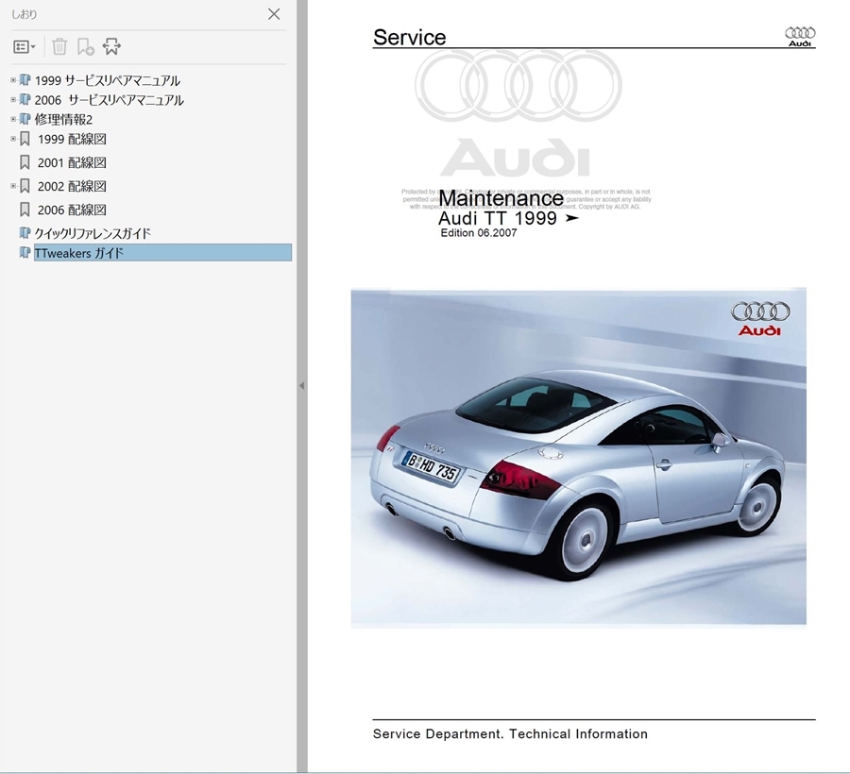
Task: Click the bookmark icon beside 2001 配線図
Action: pyautogui.click(x=25, y=162)
